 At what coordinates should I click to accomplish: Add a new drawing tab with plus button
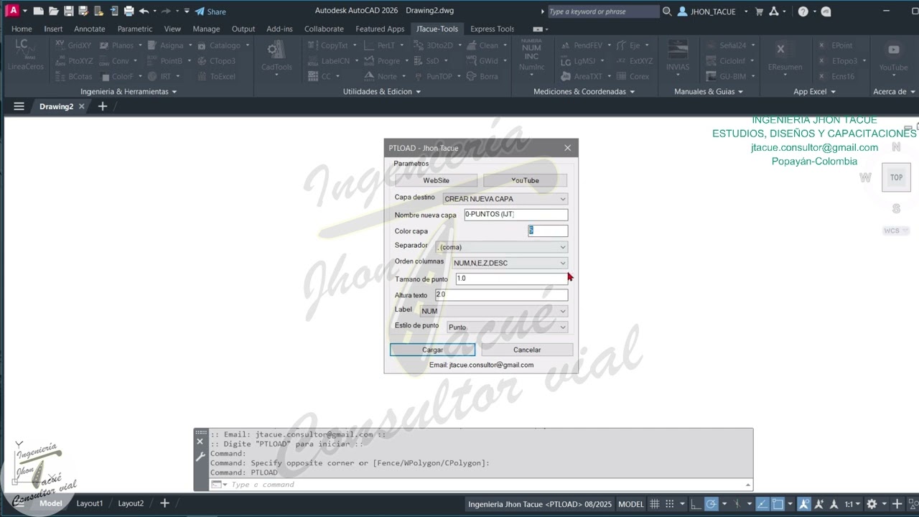coord(102,106)
